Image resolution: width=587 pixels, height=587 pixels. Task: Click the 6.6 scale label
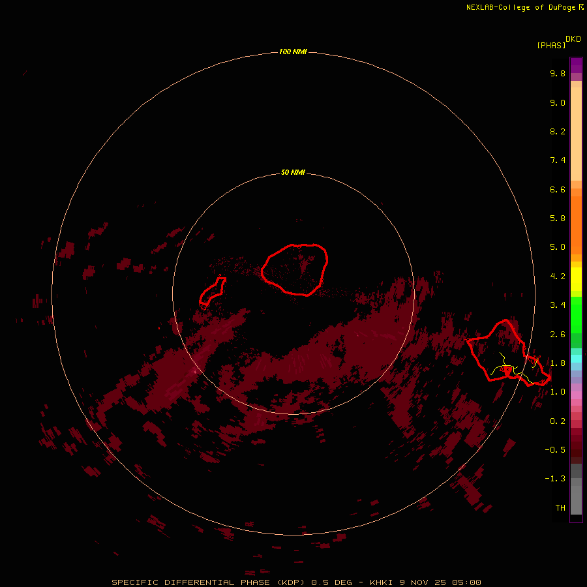coord(558,189)
